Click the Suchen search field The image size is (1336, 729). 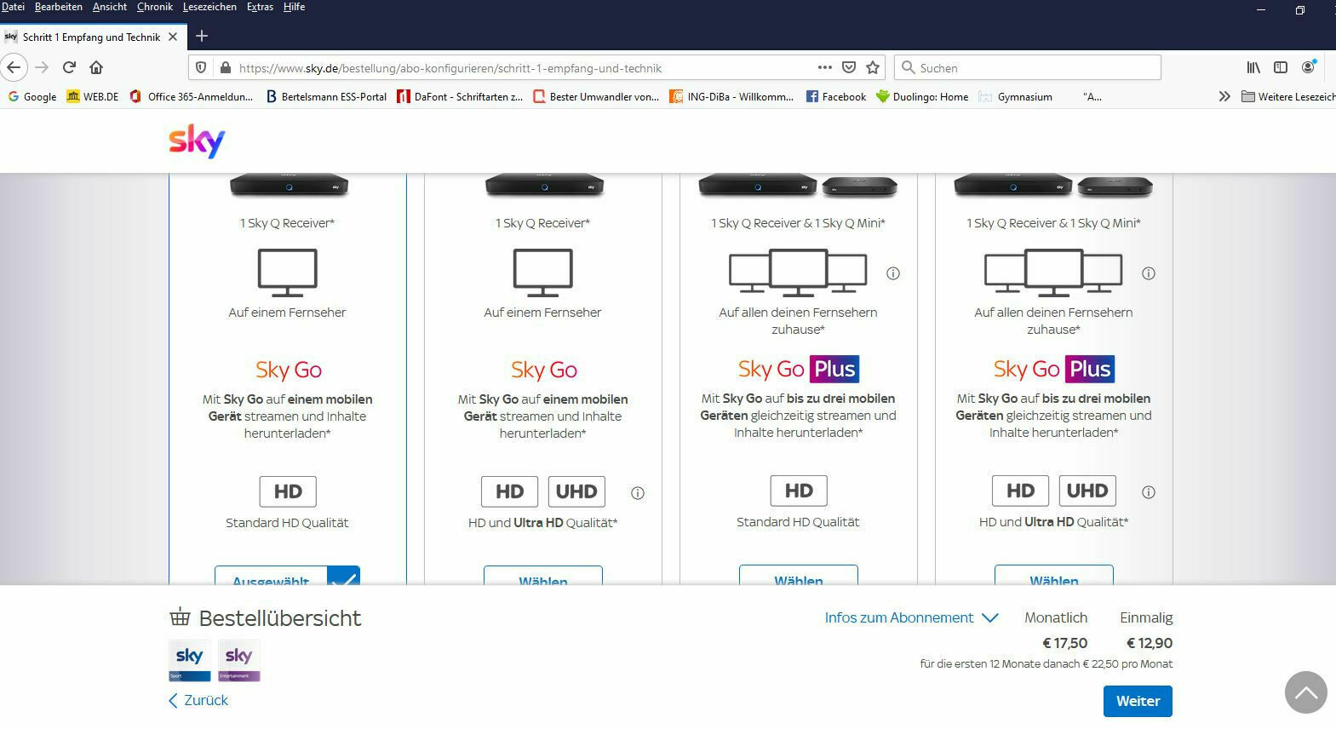tap(1028, 67)
